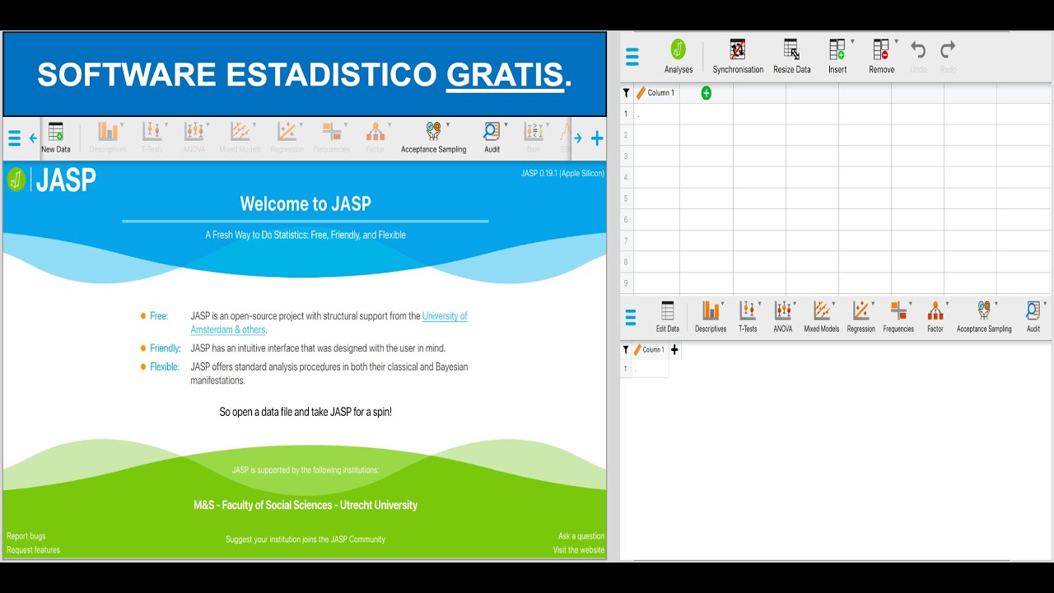Open Acceptance Sampling module in welcome window
1054x593 pixels.
434,138
